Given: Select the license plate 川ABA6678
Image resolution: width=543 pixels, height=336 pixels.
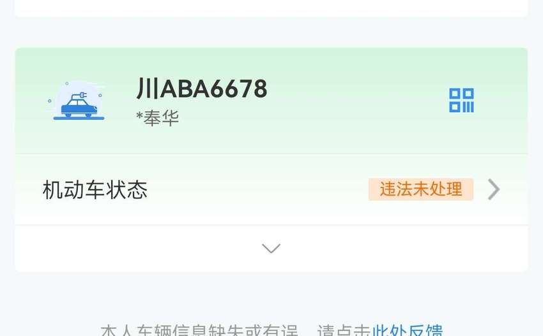Looking at the screenshot, I should (202, 89).
